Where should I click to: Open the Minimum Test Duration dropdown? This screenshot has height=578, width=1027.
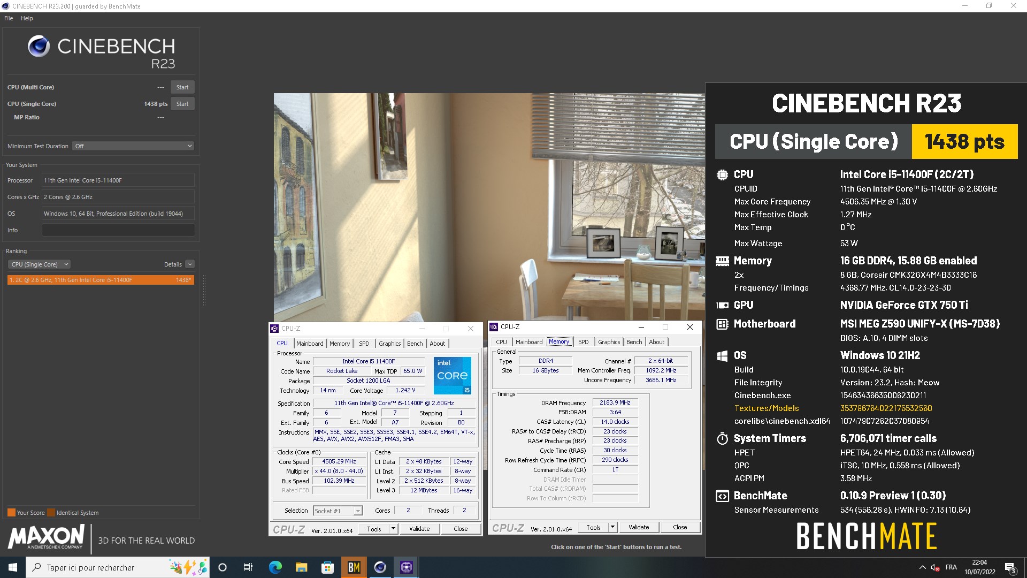tap(133, 146)
